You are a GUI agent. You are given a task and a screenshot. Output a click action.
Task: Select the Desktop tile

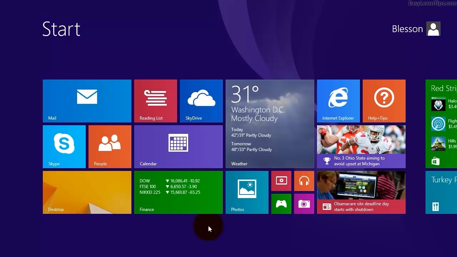click(x=87, y=192)
